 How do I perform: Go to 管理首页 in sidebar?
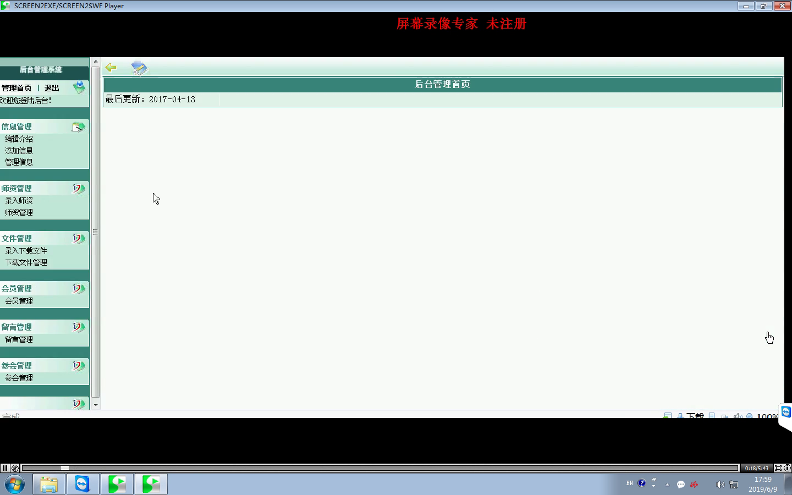point(16,88)
